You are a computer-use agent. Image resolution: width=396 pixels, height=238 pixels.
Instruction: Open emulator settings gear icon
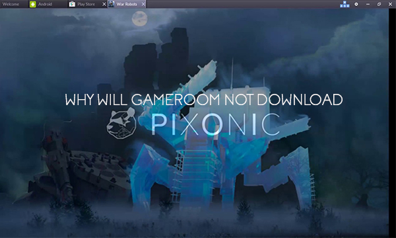click(x=356, y=4)
